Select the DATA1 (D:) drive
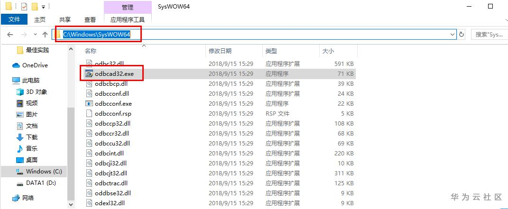Image resolution: width=508 pixels, height=209 pixels. (x=36, y=183)
